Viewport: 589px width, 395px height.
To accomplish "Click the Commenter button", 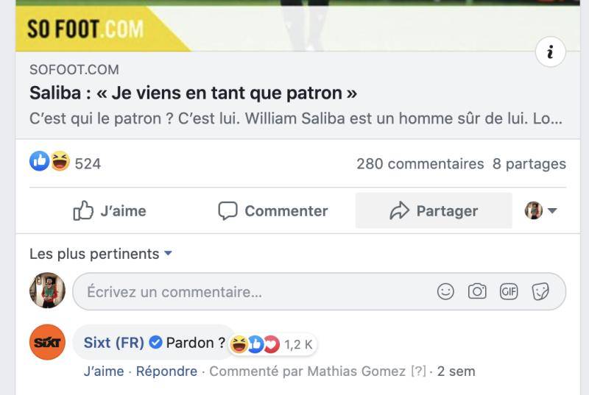I will point(273,211).
